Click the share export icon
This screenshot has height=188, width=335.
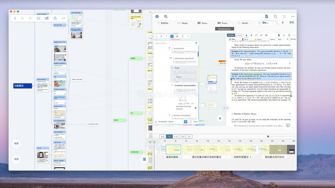pyautogui.click(x=55, y=18)
